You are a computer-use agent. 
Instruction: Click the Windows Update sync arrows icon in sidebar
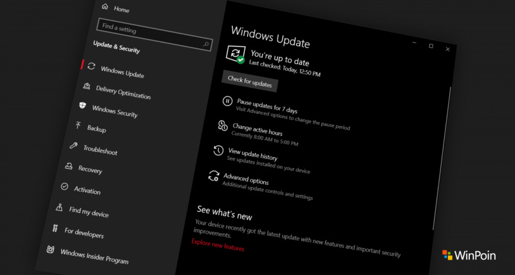tap(91, 66)
